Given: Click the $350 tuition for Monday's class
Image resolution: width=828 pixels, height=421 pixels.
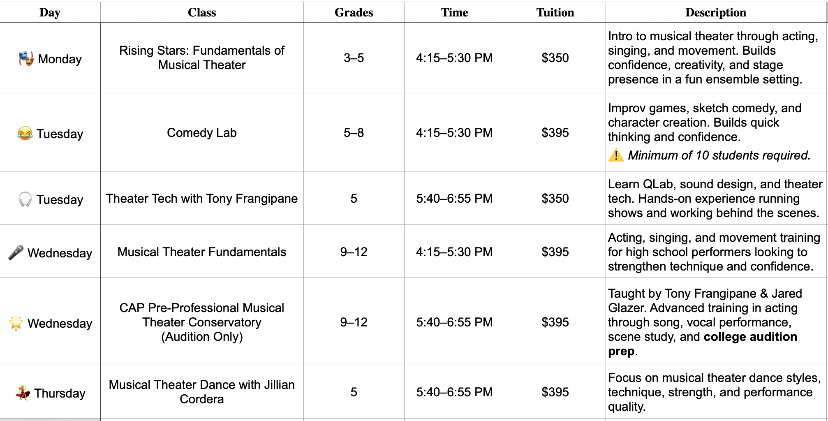Looking at the screenshot, I should (x=555, y=58).
